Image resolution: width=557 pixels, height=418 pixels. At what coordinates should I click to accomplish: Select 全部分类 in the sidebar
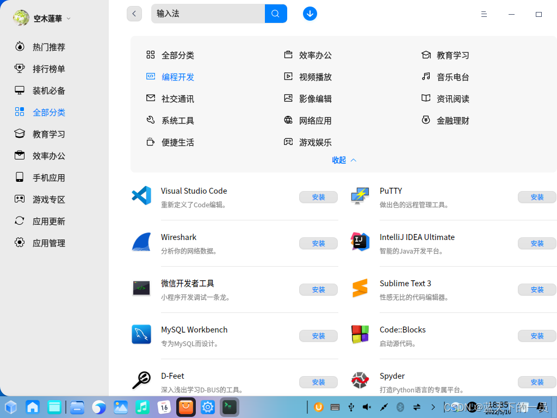click(40, 112)
